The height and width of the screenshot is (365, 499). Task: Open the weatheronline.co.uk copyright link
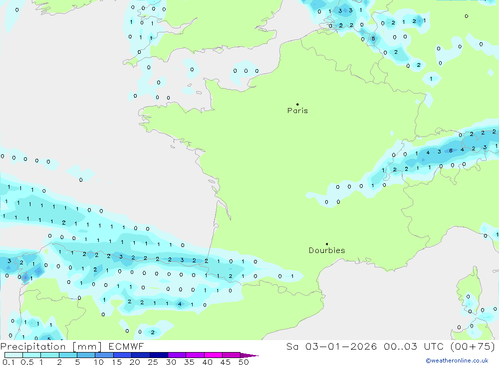tap(457, 361)
